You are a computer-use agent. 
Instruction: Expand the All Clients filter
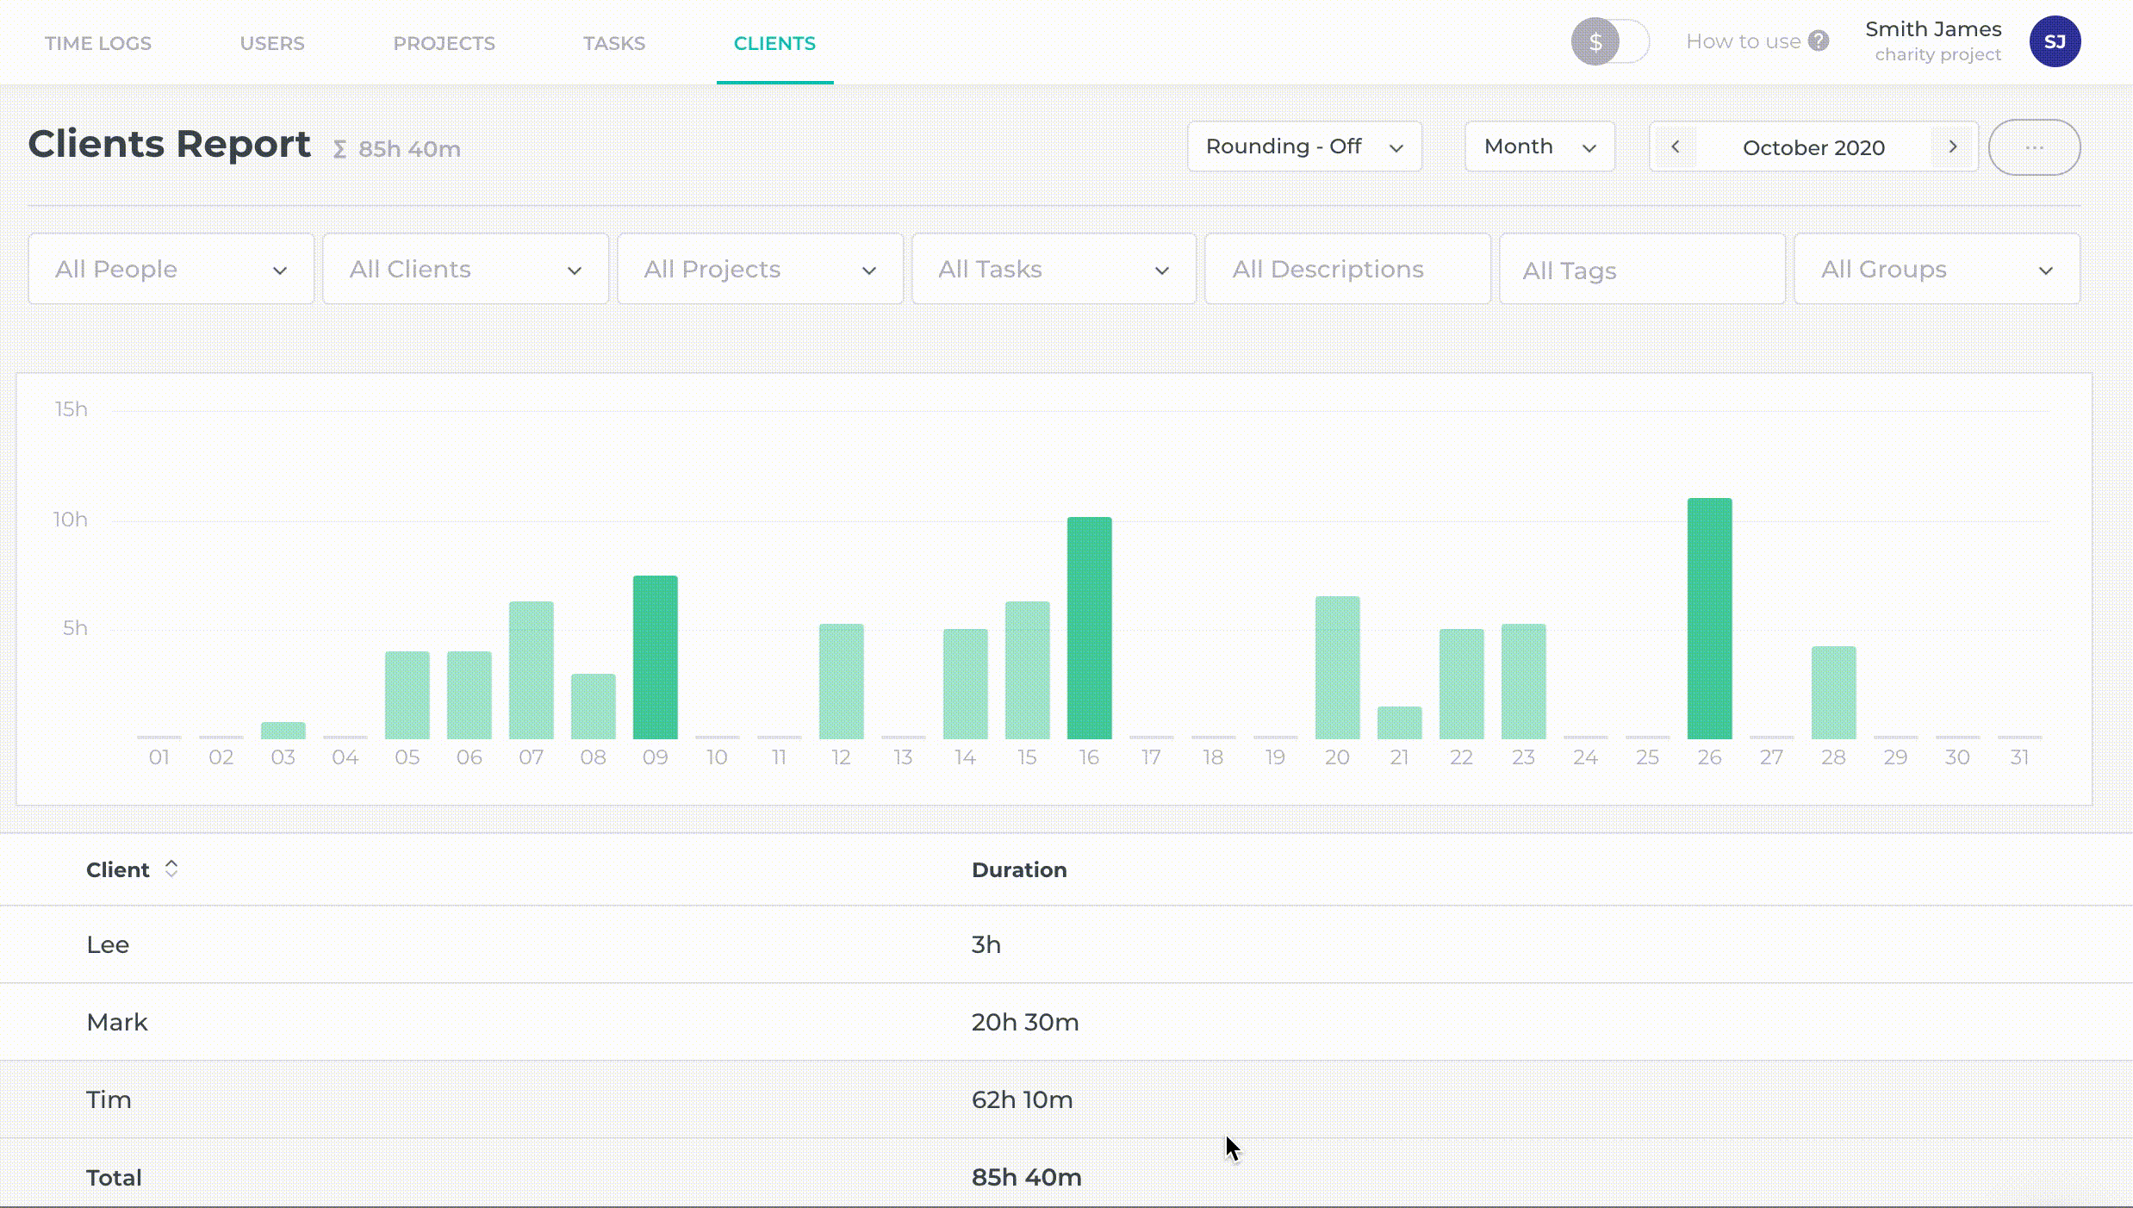pyautogui.click(x=465, y=270)
